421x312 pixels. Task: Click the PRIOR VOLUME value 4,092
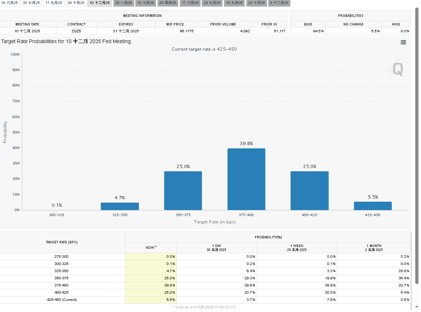click(x=245, y=31)
